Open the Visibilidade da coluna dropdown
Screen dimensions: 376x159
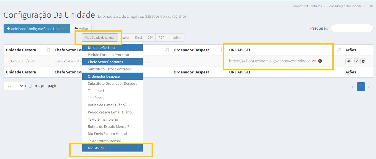pyautogui.click(x=100, y=38)
